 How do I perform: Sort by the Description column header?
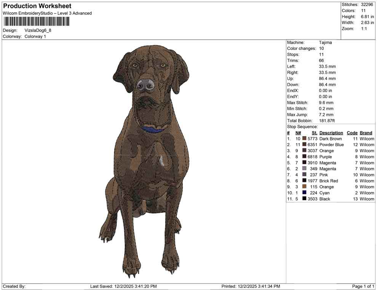[331, 132]
